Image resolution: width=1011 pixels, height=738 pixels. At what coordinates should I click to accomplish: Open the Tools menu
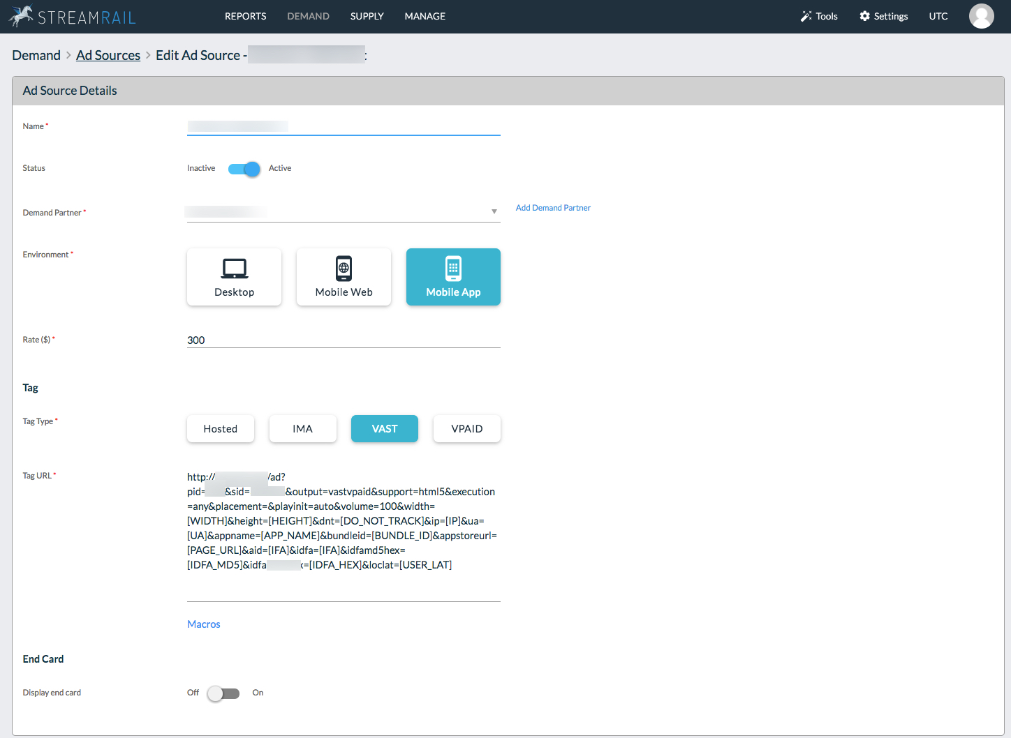[x=818, y=15]
